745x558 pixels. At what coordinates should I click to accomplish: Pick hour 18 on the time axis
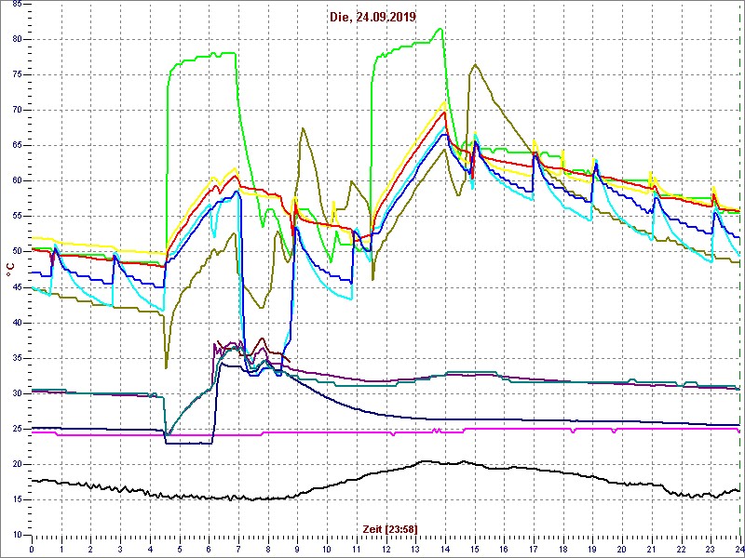tap(563, 548)
